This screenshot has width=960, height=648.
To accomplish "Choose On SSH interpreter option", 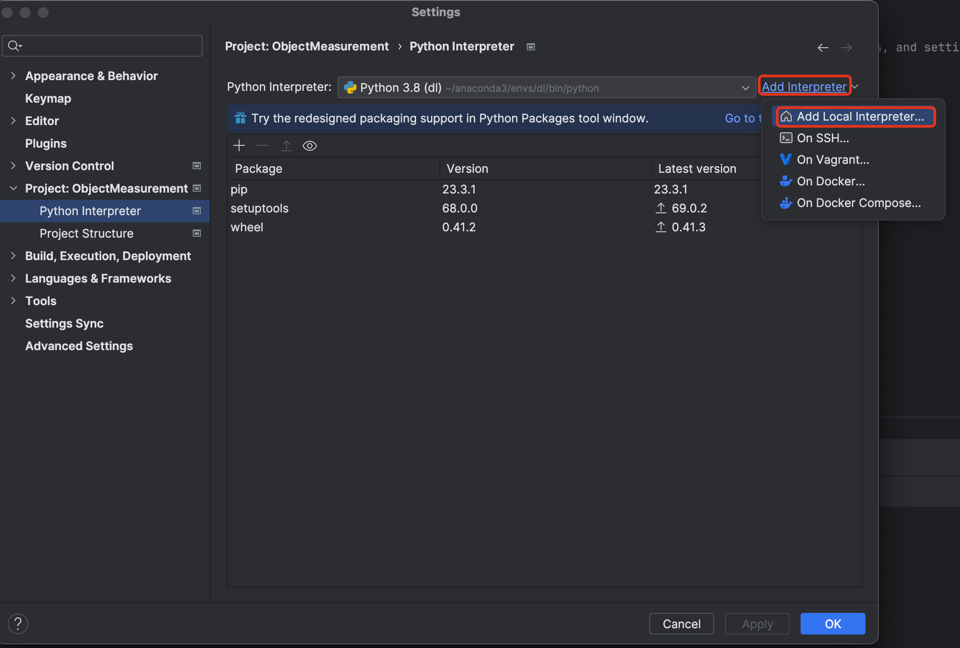I will pos(823,138).
